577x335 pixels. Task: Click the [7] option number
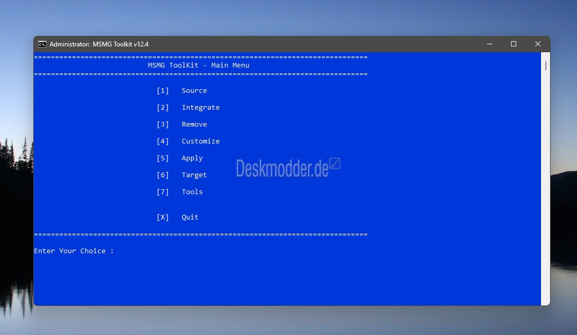pos(163,192)
